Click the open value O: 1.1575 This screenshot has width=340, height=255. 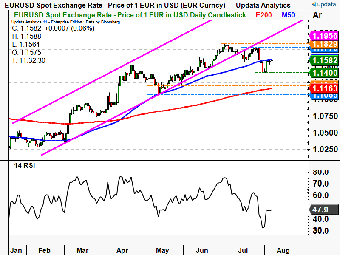[26, 52]
